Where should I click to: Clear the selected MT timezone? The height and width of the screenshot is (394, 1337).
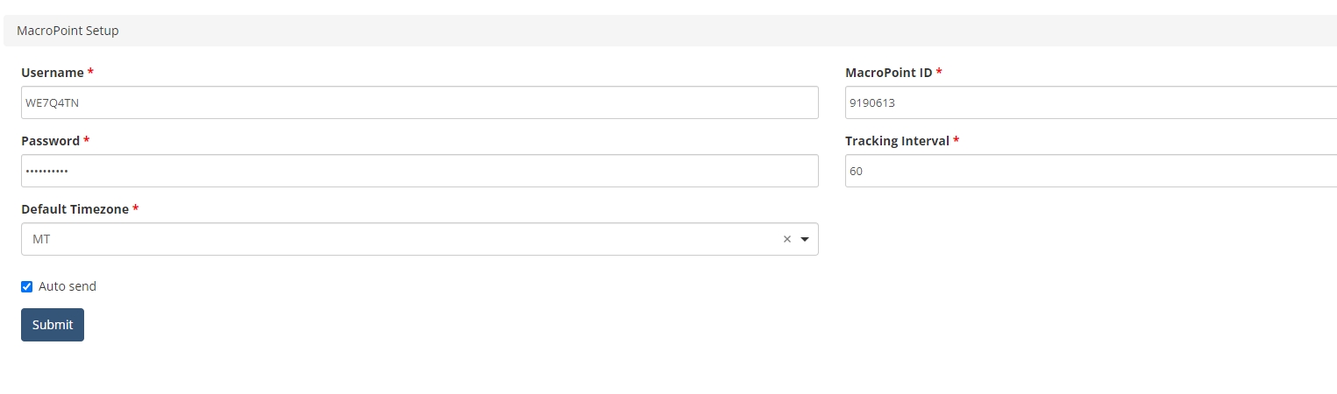pyautogui.click(x=786, y=239)
